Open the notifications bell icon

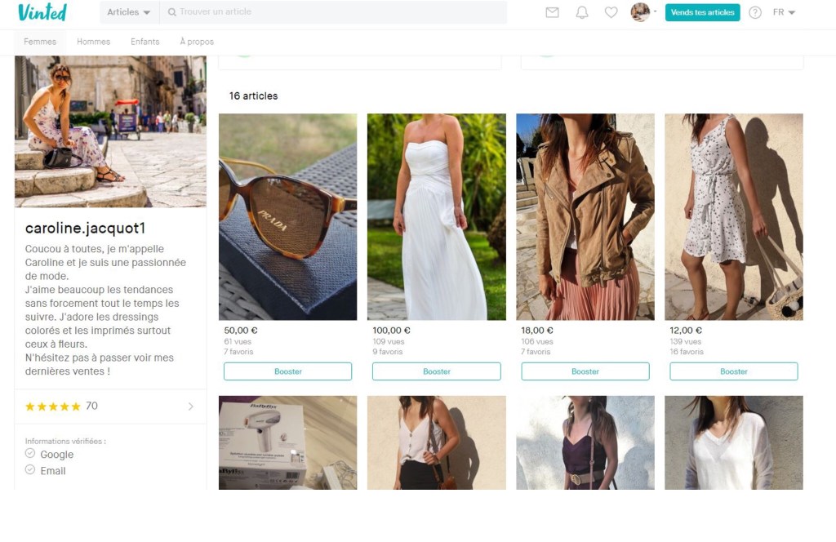[581, 12]
